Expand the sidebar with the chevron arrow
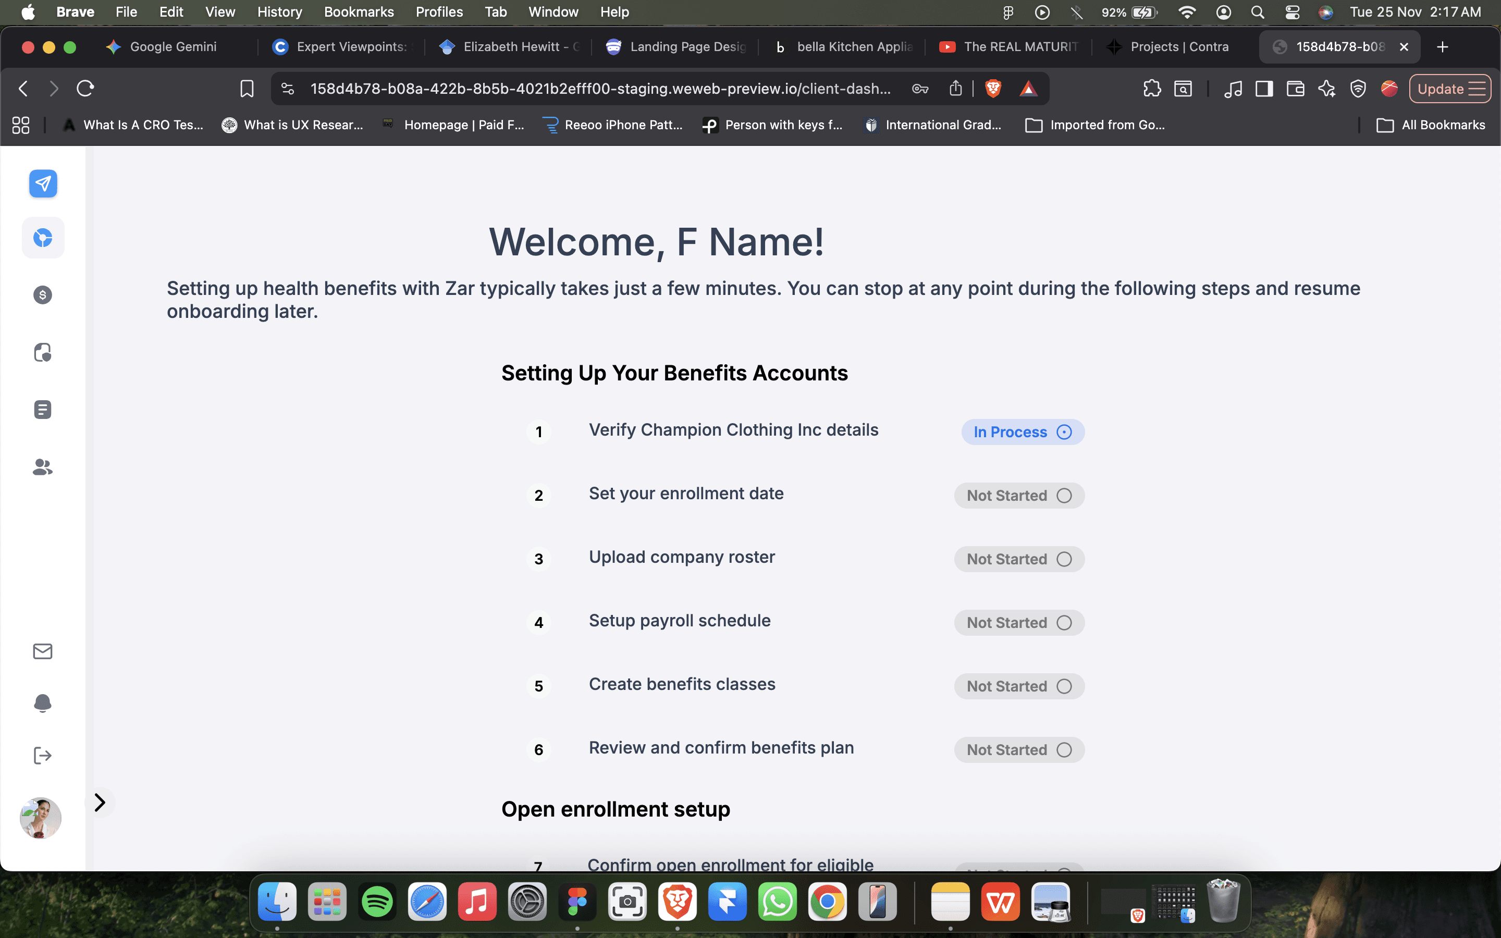This screenshot has height=938, width=1501. (100, 802)
